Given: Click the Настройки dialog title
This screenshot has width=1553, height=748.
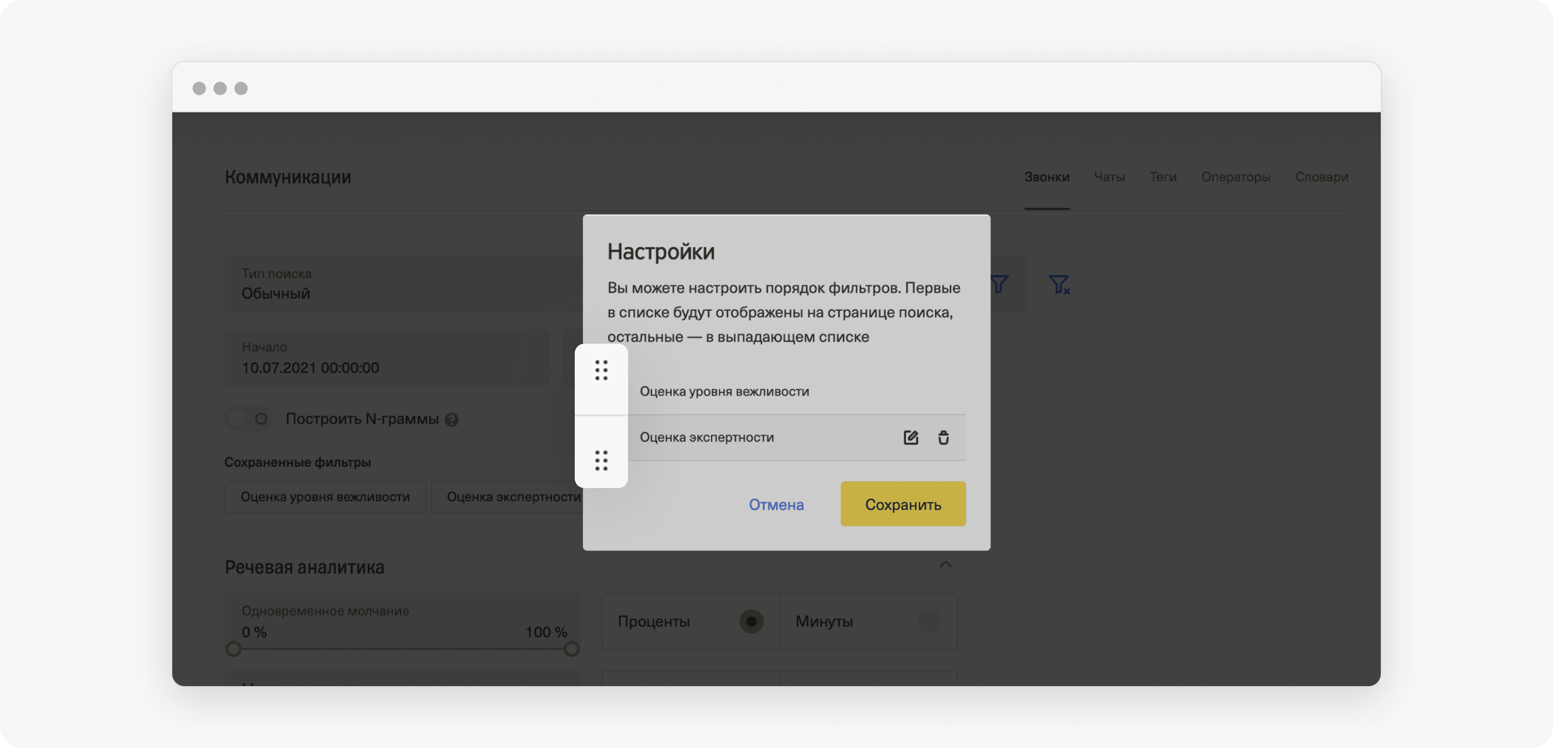Looking at the screenshot, I should pos(661,251).
